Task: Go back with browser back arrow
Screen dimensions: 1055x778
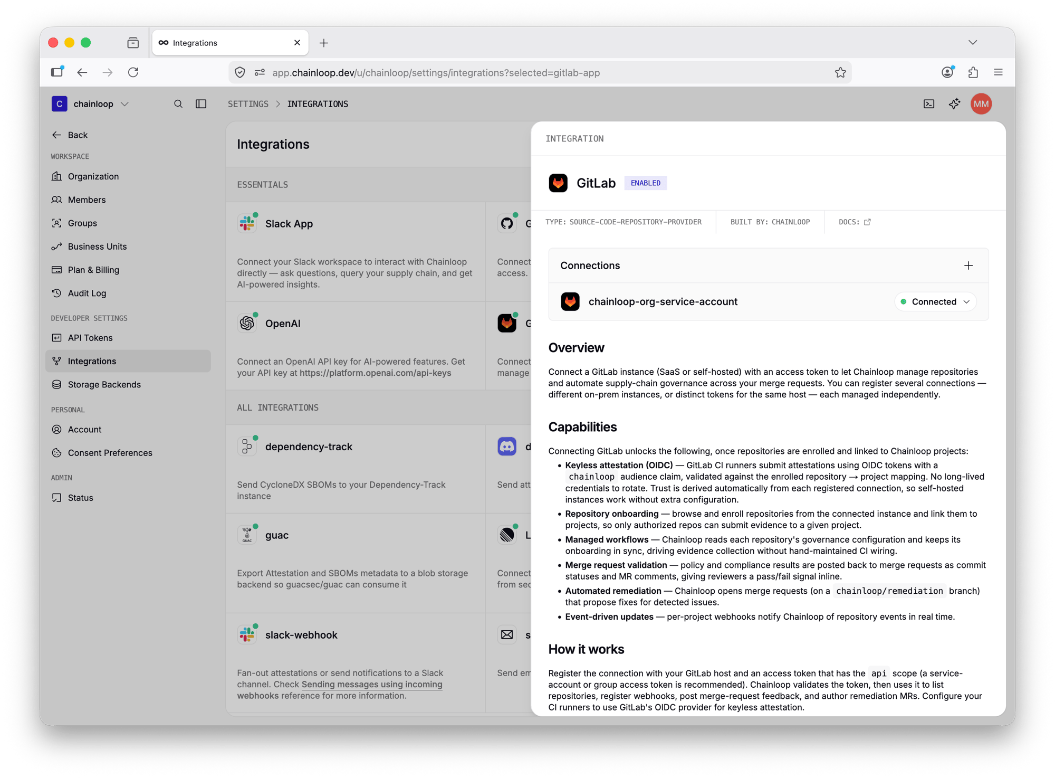Action: click(82, 72)
